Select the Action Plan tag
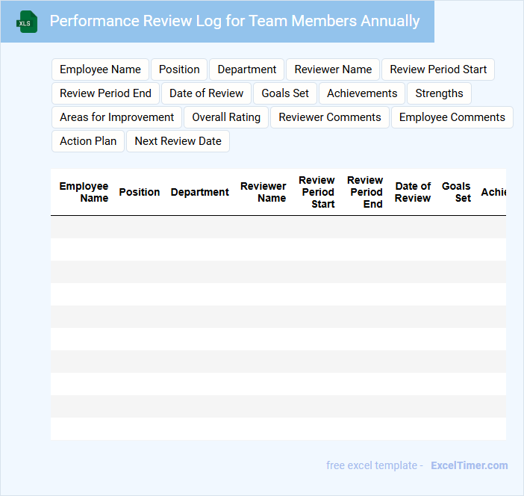This screenshot has width=524, height=496. tap(88, 141)
